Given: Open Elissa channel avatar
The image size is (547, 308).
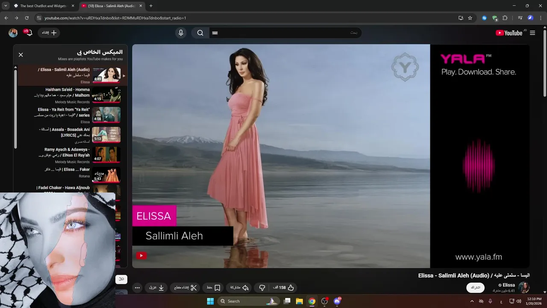Looking at the screenshot, I should point(524,287).
